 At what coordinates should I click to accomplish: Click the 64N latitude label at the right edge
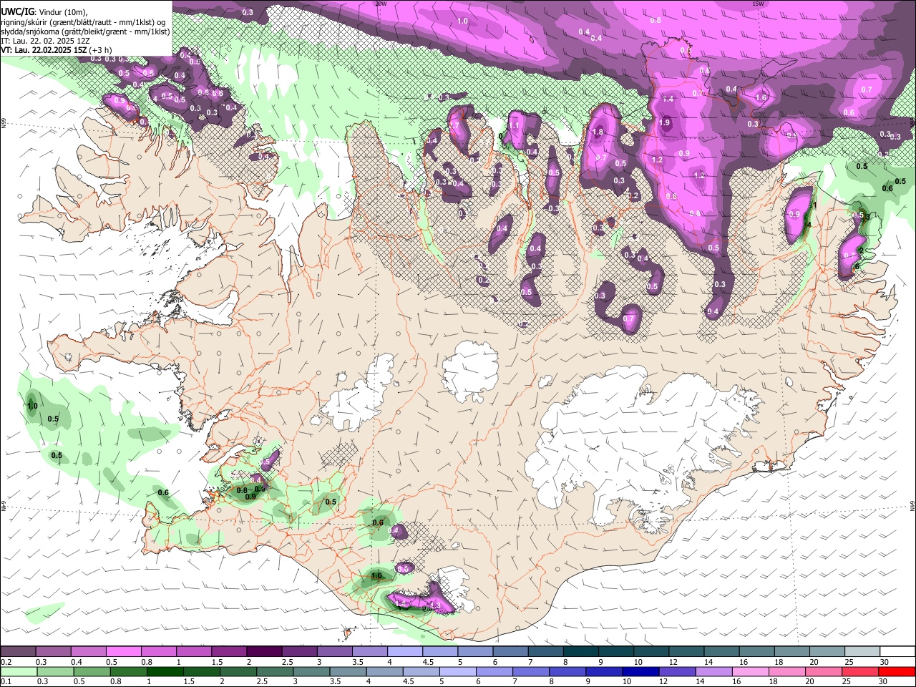point(912,505)
